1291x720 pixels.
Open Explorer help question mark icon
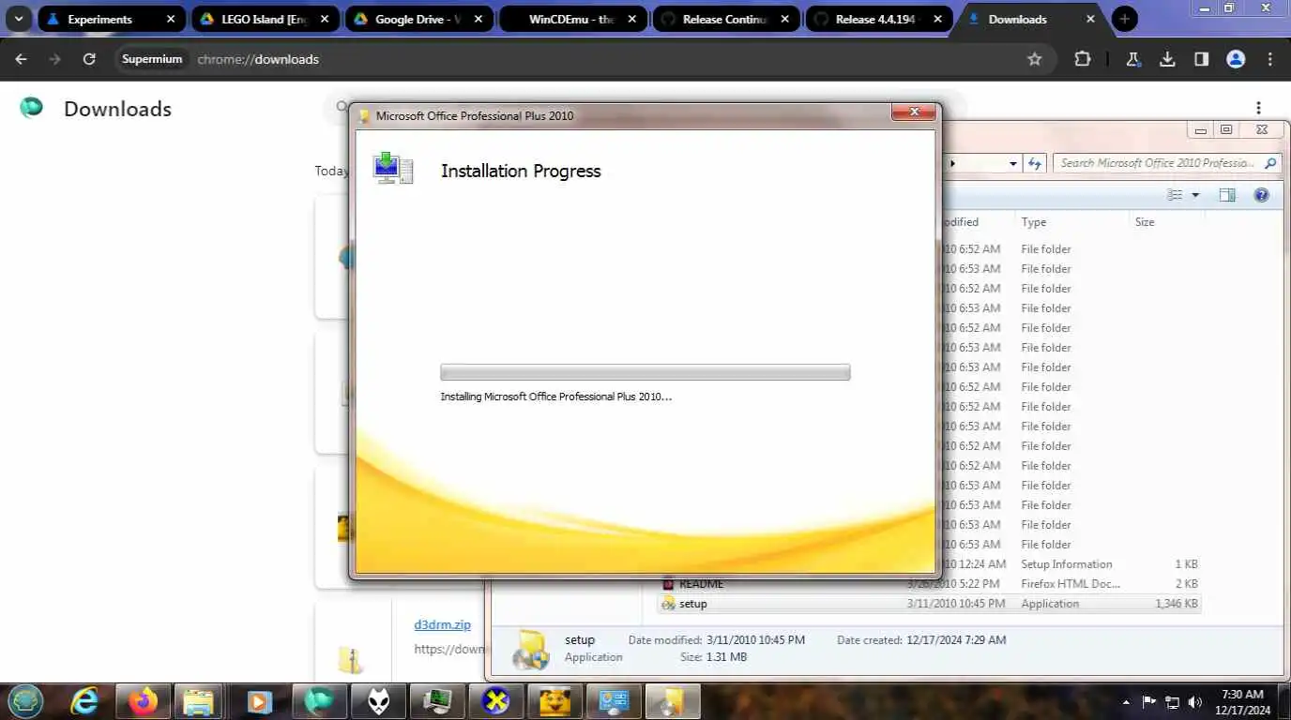coord(1262,195)
